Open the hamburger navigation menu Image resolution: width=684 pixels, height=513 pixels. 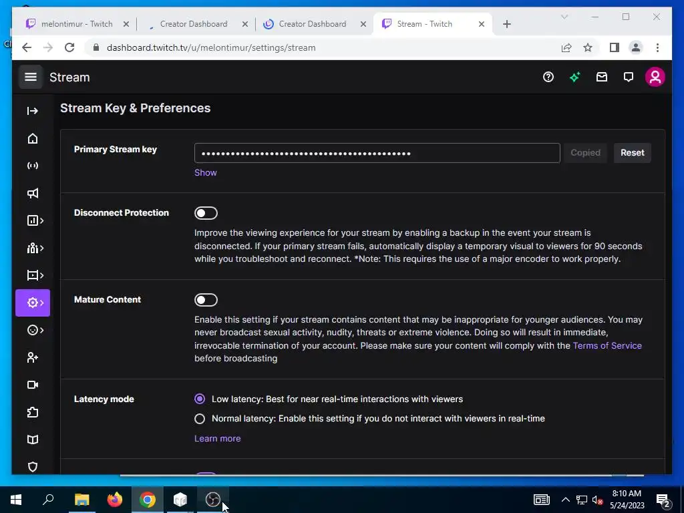click(31, 77)
